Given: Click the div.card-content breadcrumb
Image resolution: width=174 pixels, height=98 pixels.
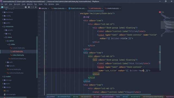Looking at the screenshot, I should 108,97.
